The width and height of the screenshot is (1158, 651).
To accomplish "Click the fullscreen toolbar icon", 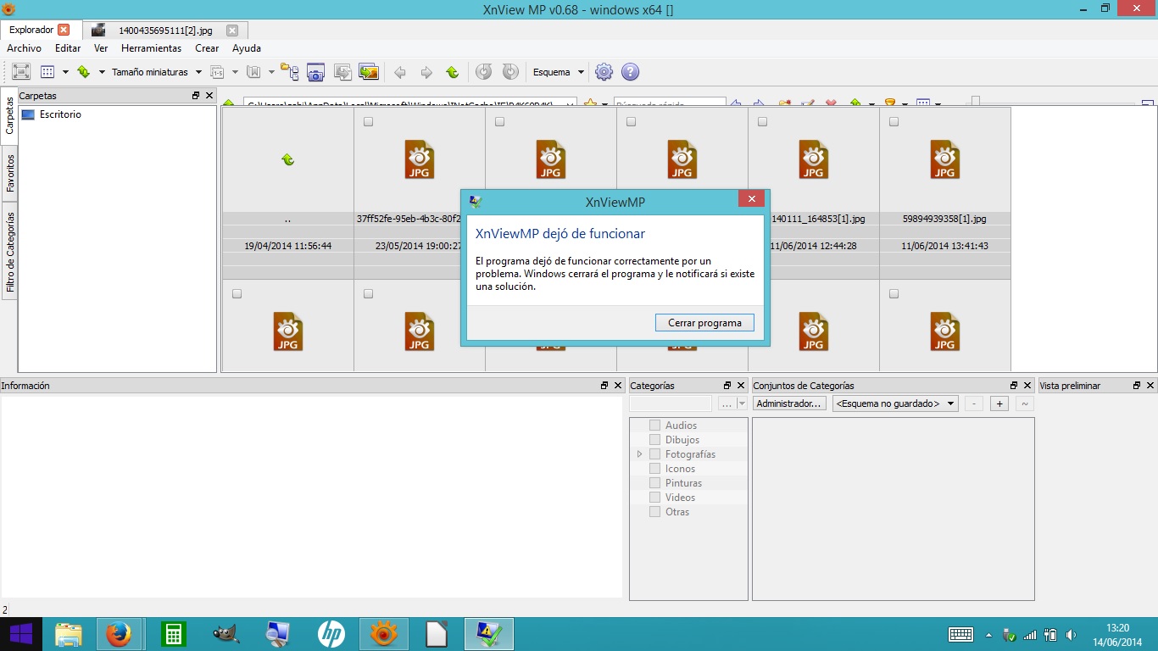I will pyautogui.click(x=20, y=72).
